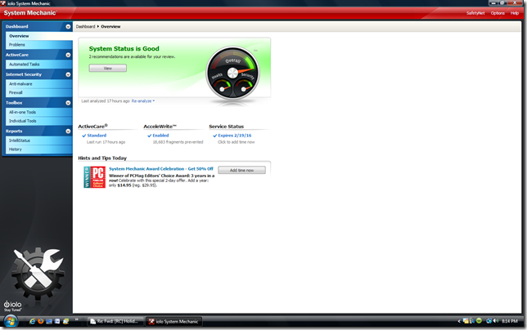
Task: Select Individual Tools
Action: coord(38,121)
